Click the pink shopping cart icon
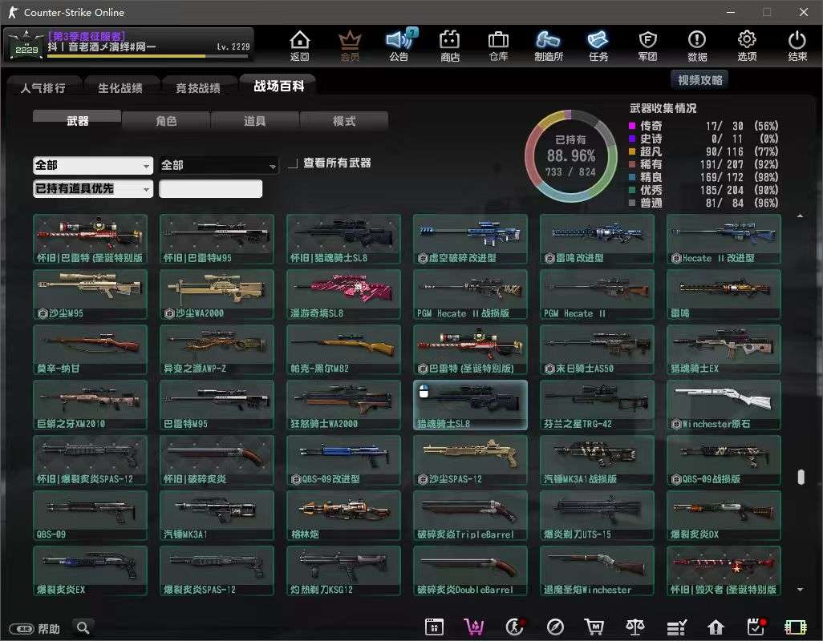Viewport: 823px width, 641px height. [474, 627]
